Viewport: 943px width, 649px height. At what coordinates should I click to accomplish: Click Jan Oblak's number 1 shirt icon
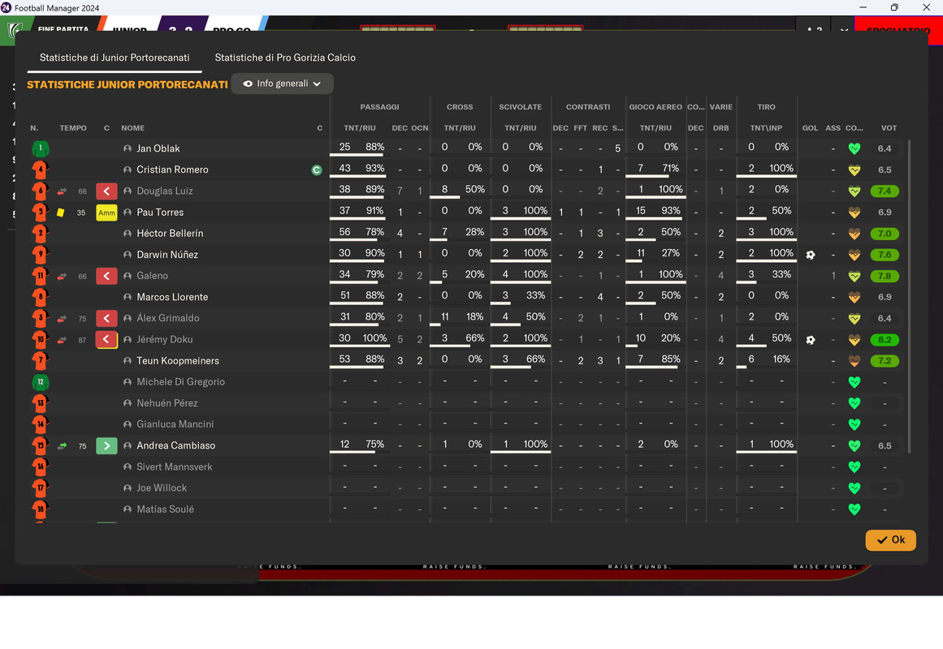tap(41, 148)
